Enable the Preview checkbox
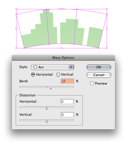Screen dimensions: 124x144 92,83
